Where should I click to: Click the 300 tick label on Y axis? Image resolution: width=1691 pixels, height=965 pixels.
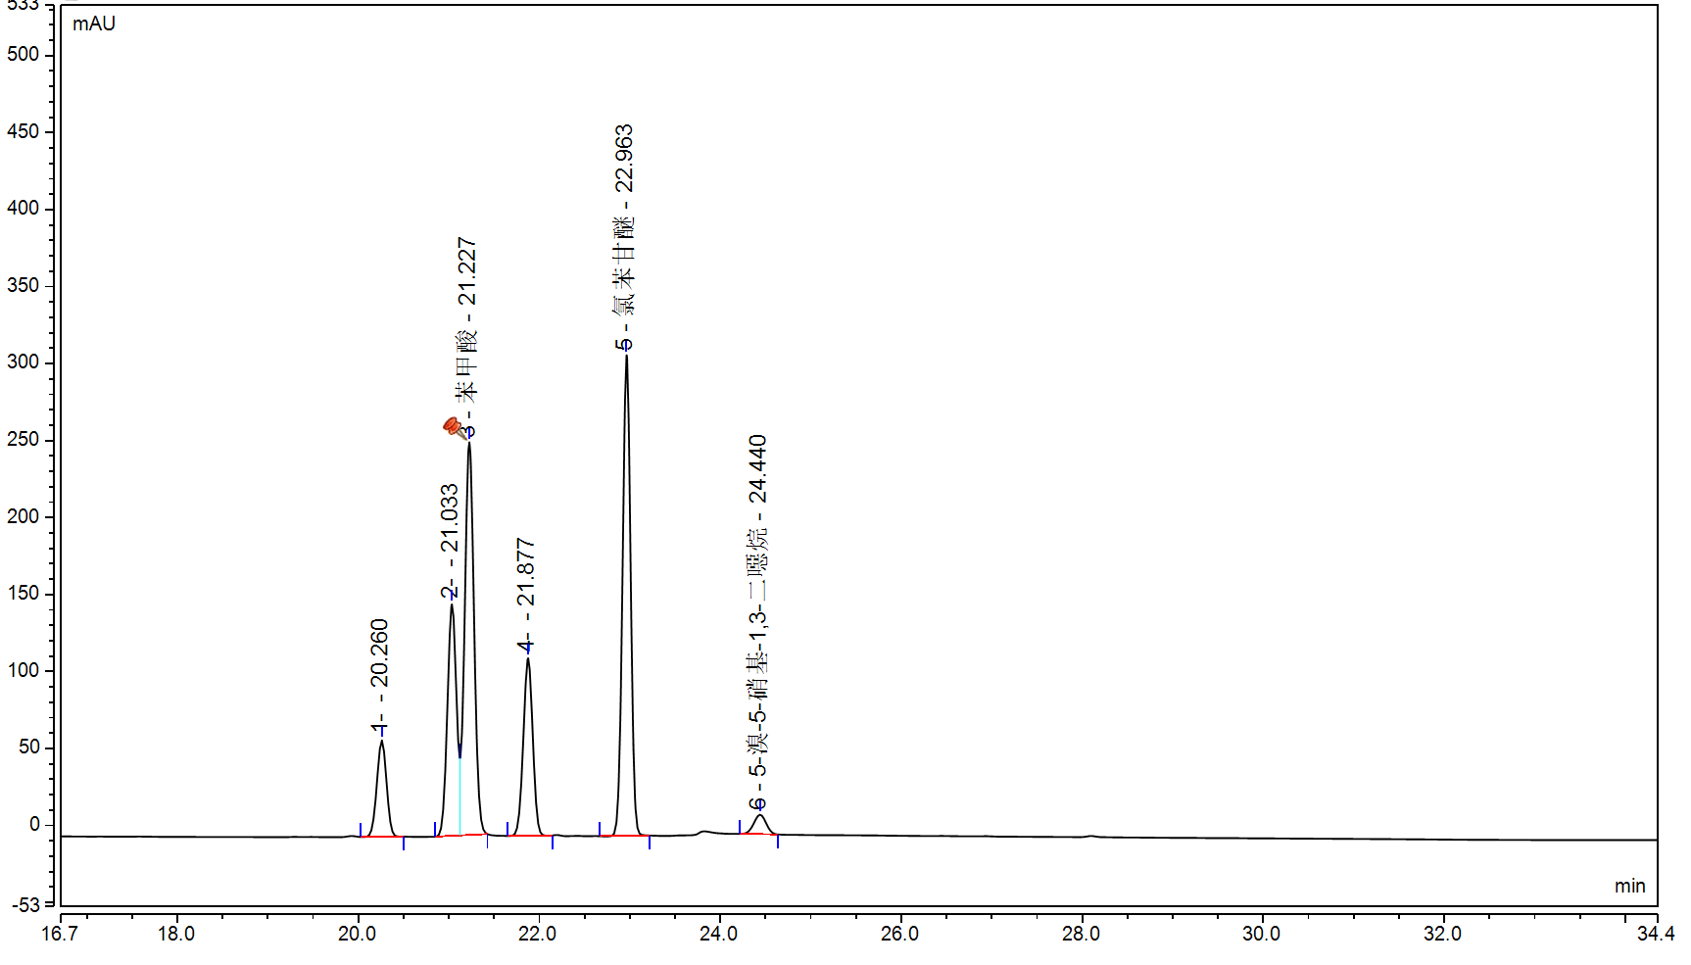click(24, 362)
